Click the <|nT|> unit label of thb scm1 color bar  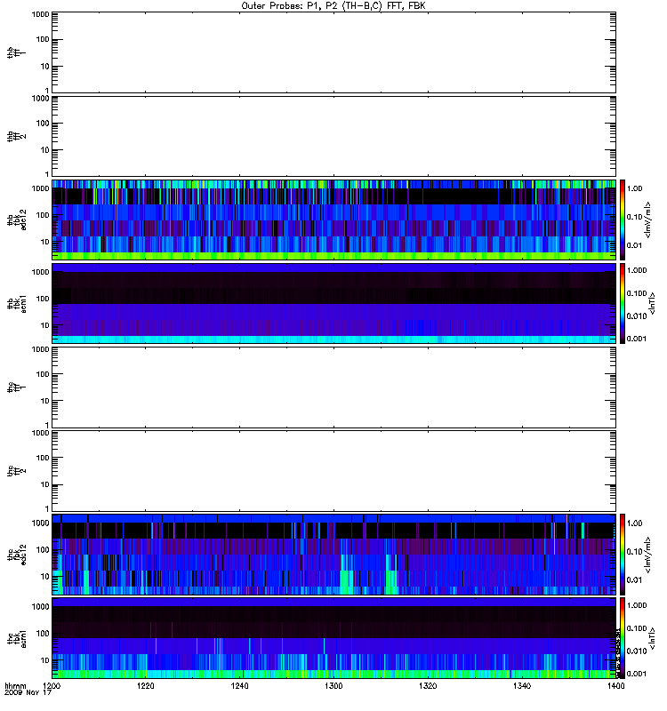click(652, 303)
